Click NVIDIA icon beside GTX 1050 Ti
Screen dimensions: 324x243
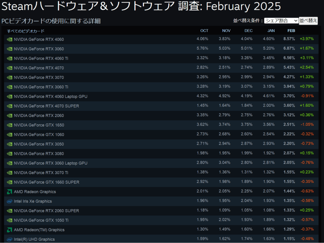coord(9,220)
